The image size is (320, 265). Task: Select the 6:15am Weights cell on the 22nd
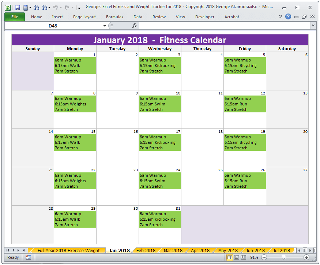pos(75,181)
